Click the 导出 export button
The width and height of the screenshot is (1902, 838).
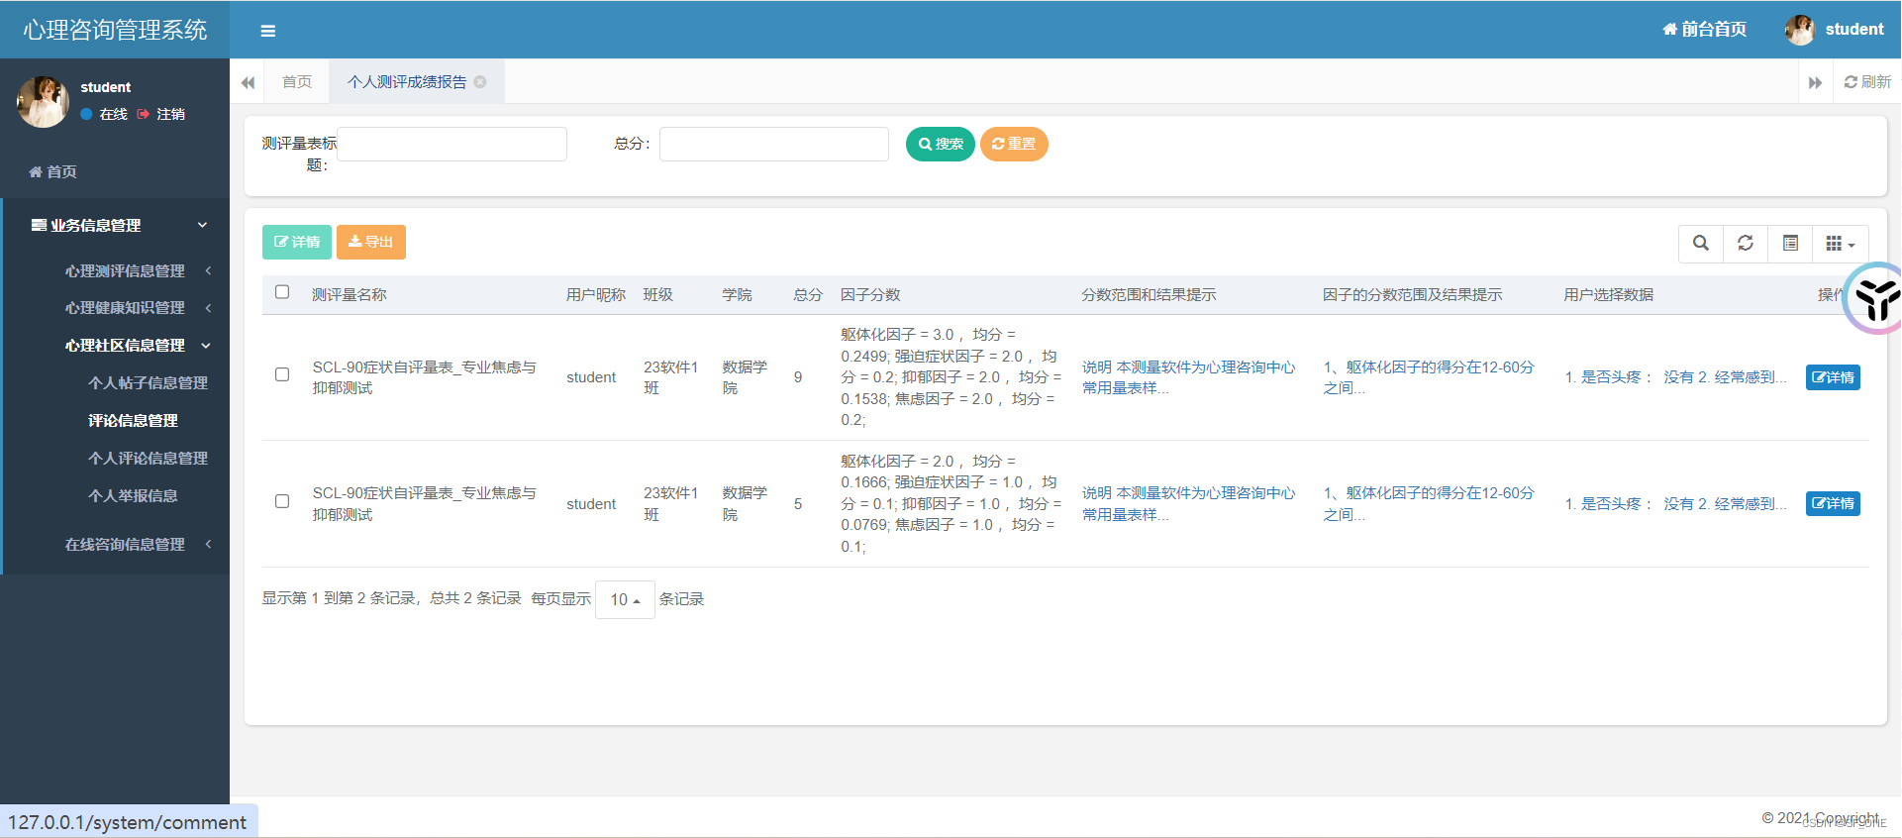point(371,242)
